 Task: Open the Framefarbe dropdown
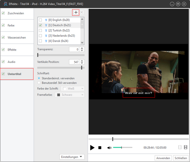coord(70,95)
